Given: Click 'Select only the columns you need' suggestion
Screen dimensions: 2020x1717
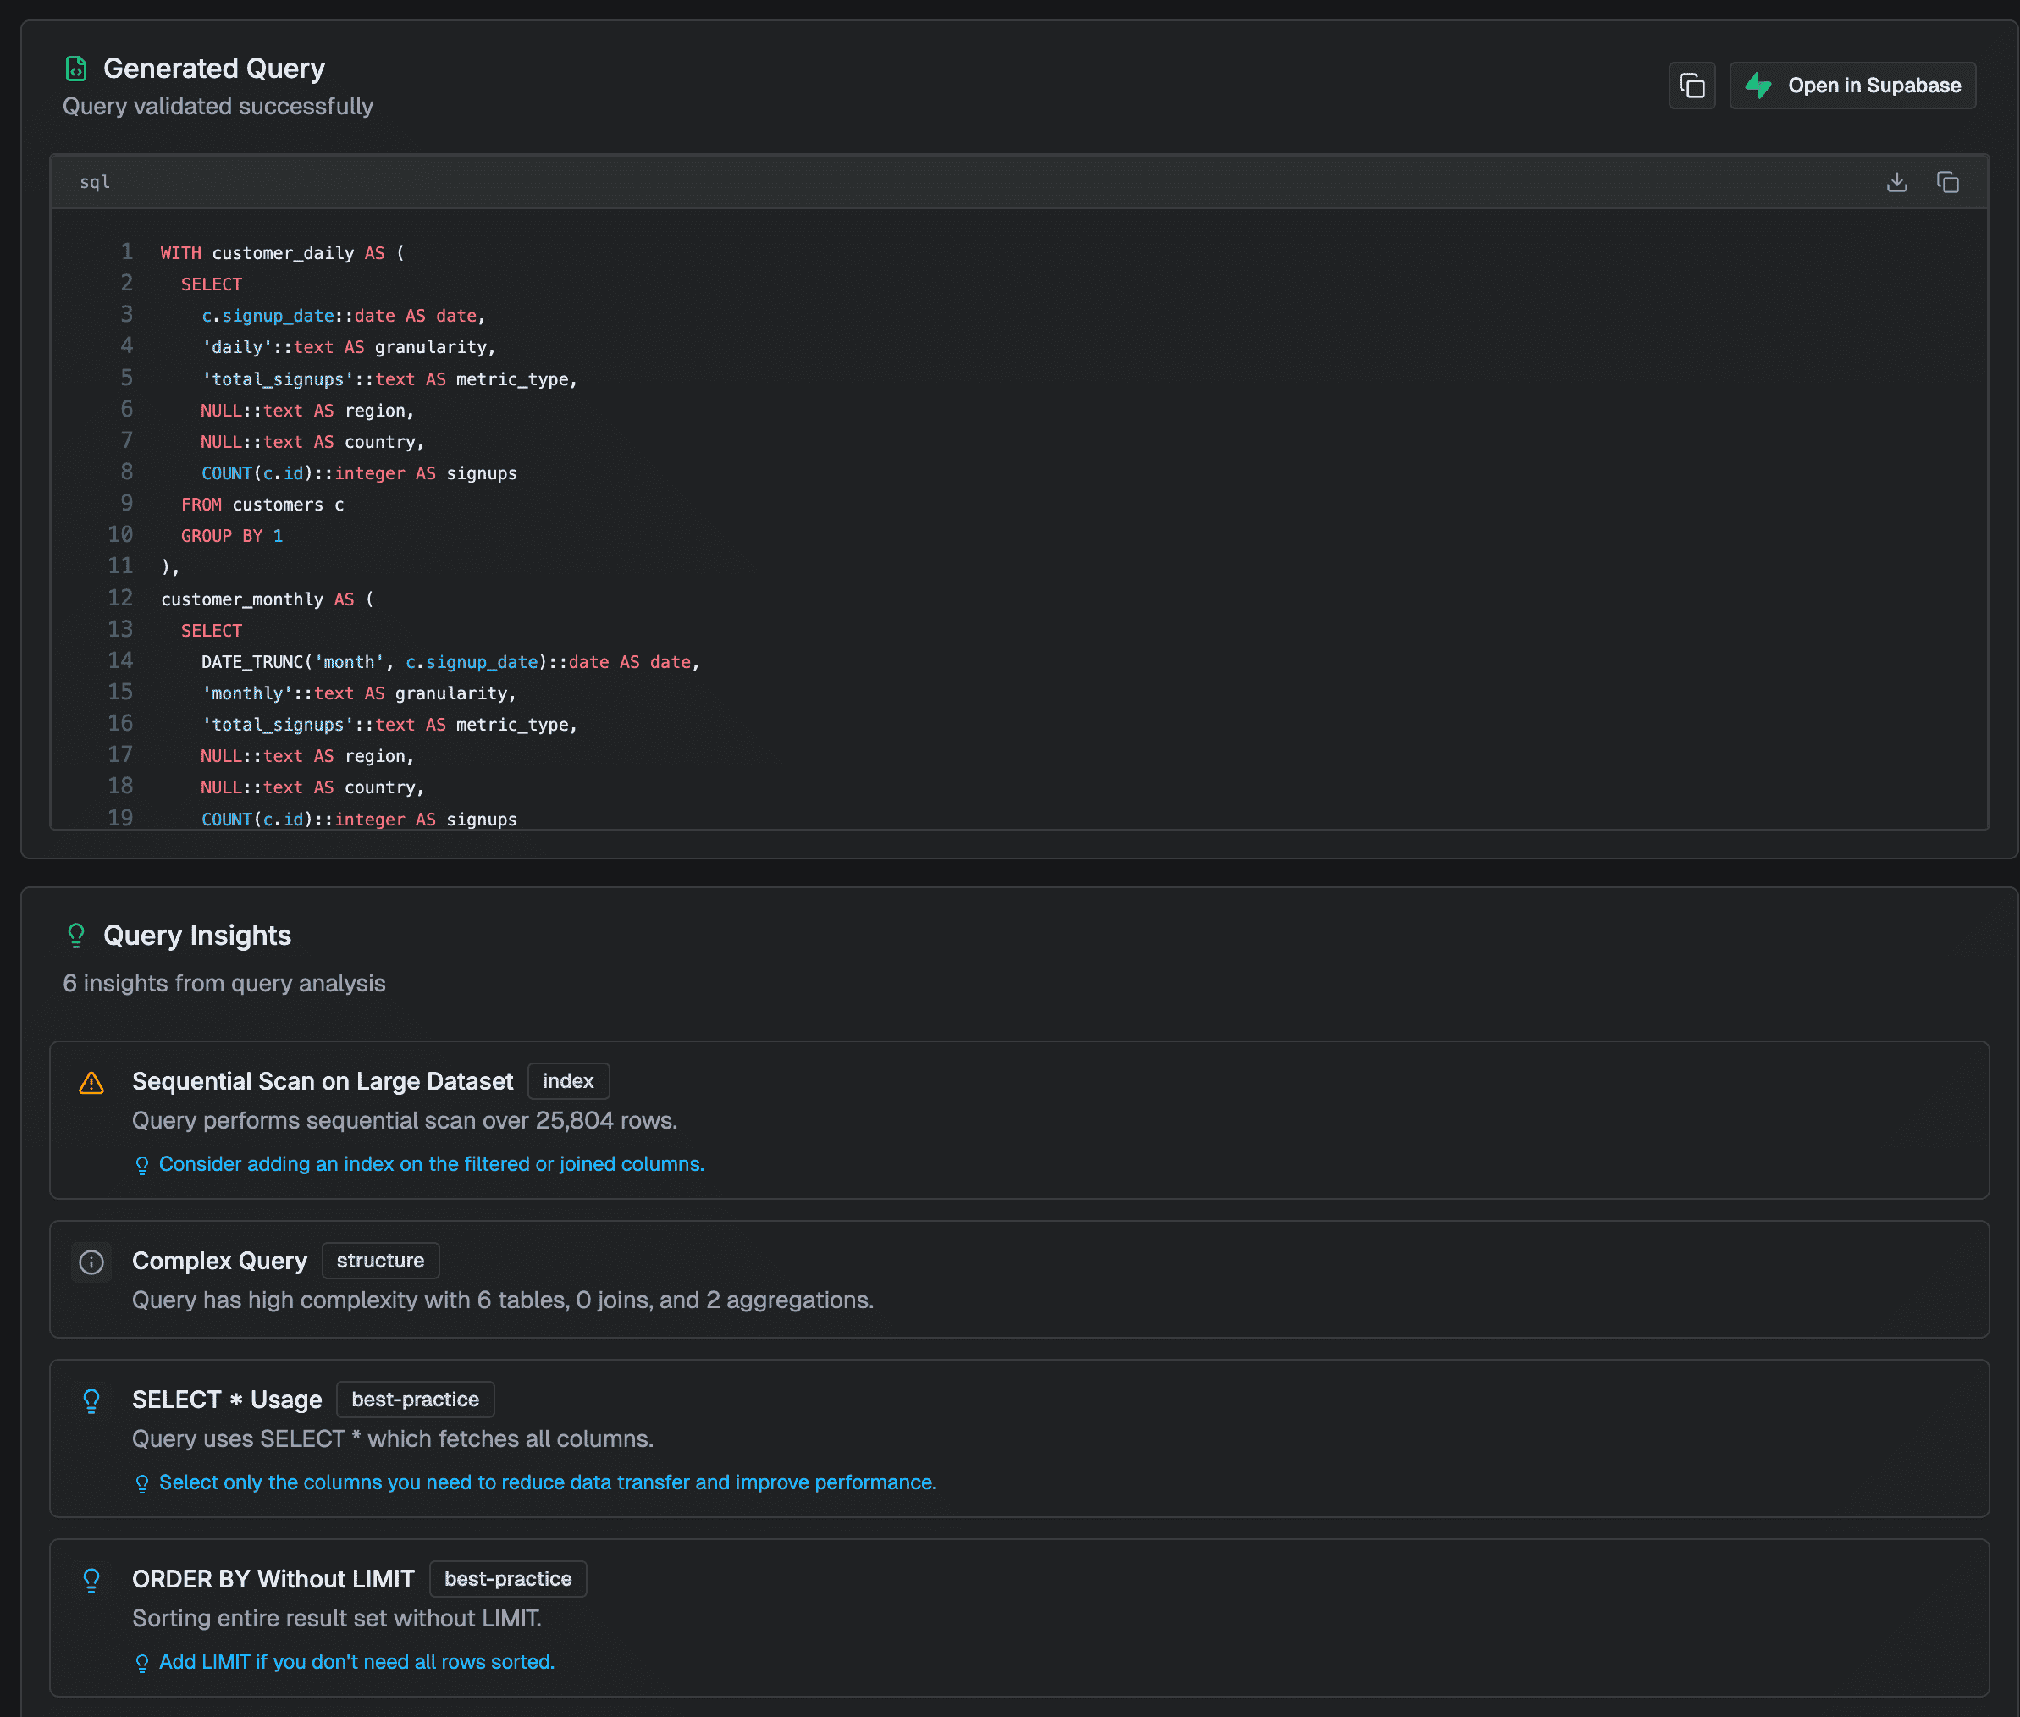Looking at the screenshot, I should coord(547,1482).
